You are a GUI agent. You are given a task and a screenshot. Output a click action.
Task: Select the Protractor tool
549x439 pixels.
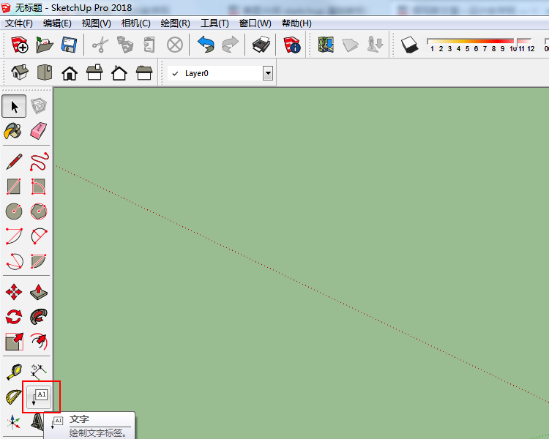tap(14, 396)
